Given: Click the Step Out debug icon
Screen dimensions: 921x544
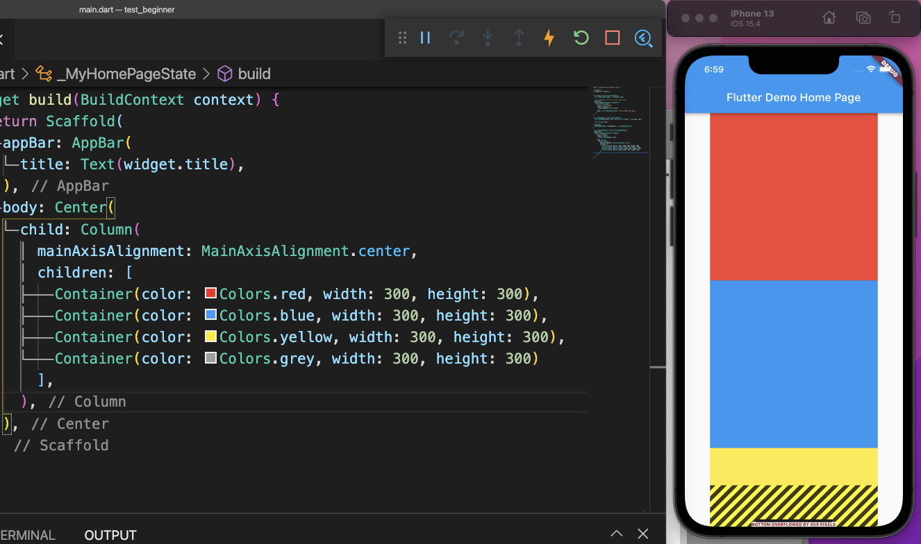Looking at the screenshot, I should [x=518, y=37].
